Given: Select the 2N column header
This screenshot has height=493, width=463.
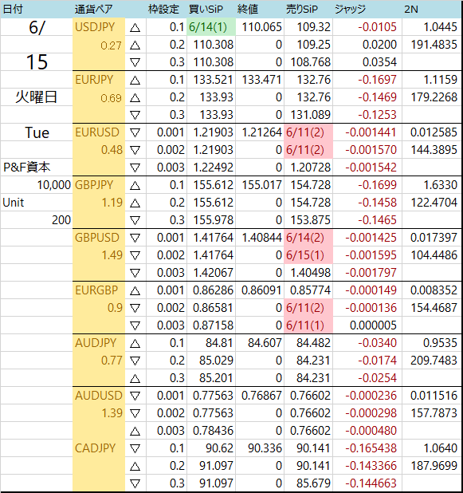Looking at the screenshot, I should point(411,9).
